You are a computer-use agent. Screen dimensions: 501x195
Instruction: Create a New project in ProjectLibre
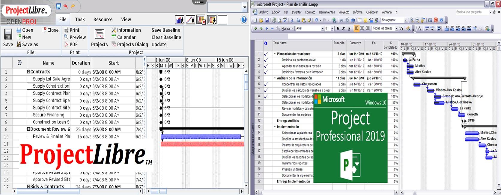[24, 37]
